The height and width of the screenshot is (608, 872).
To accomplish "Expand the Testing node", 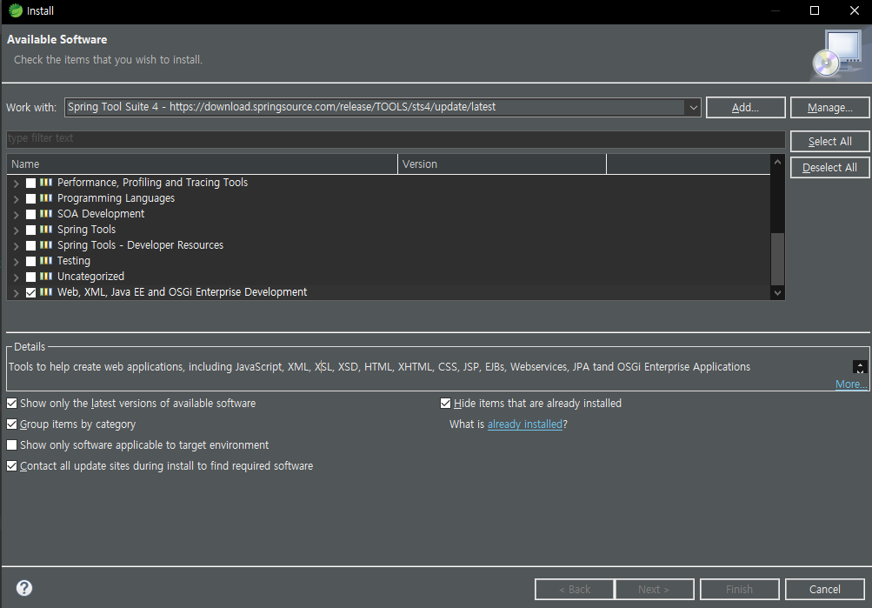I will 17,261.
